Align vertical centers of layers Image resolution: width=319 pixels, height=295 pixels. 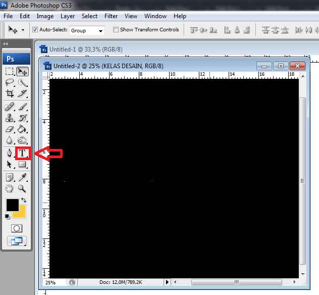pos(203,30)
